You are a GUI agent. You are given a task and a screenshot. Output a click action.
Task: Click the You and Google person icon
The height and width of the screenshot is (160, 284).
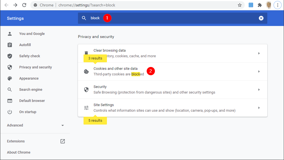pyautogui.click(x=10, y=34)
